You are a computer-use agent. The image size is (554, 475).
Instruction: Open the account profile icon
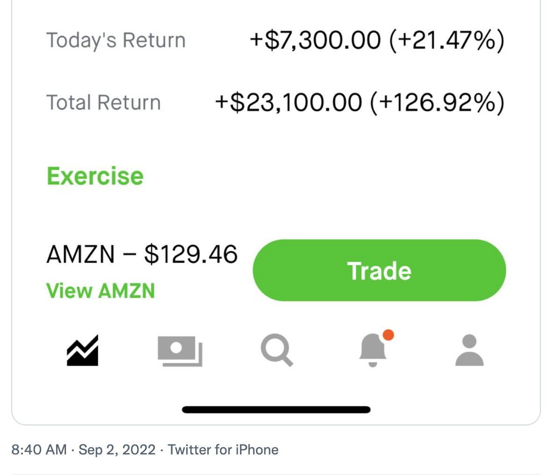pos(469,350)
